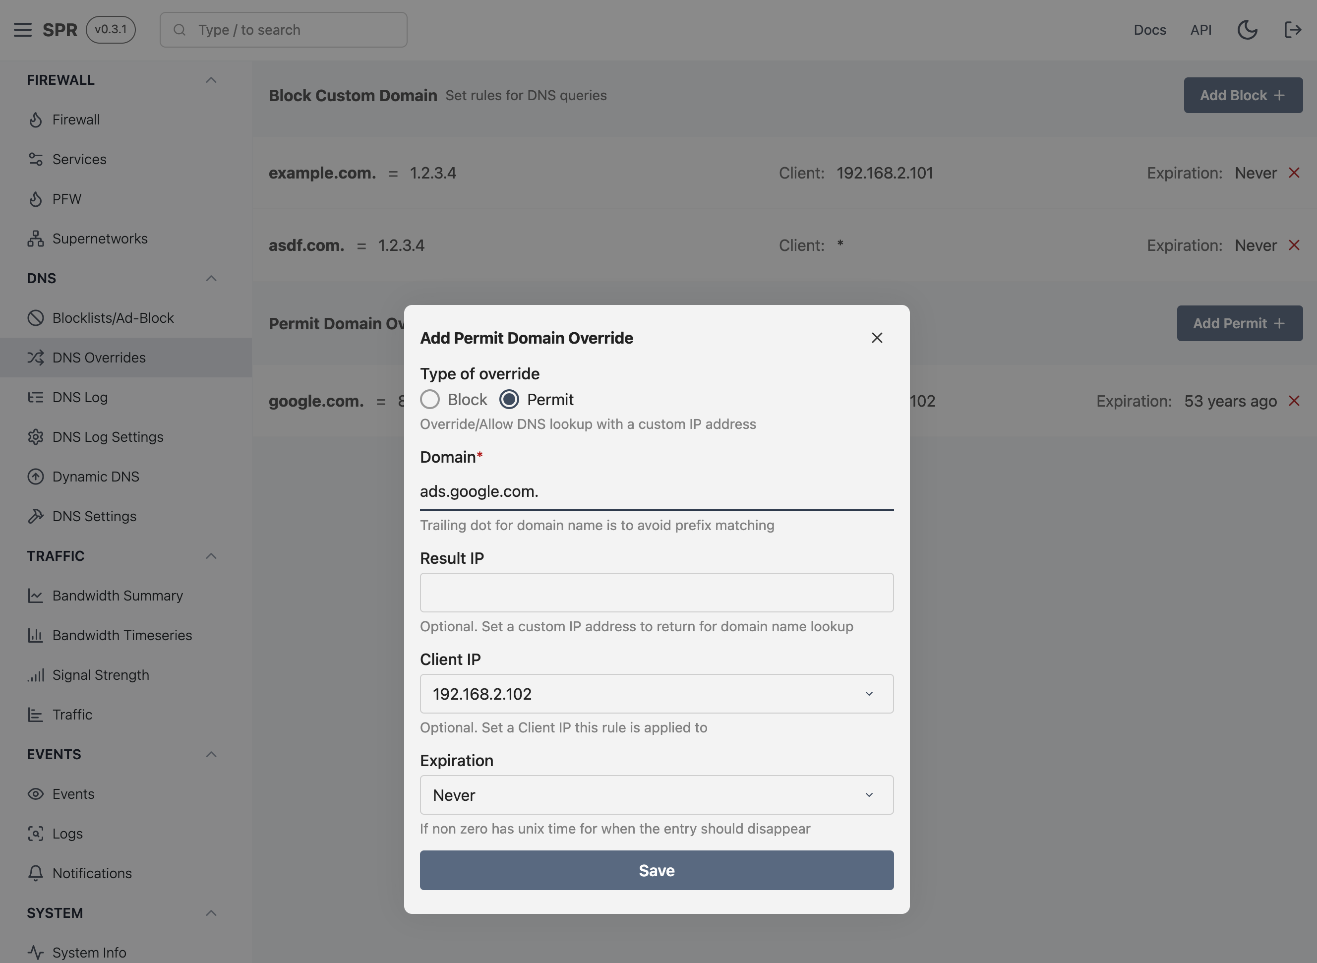Click "53 years ago" expiration text
1317x963 pixels.
1230,401
